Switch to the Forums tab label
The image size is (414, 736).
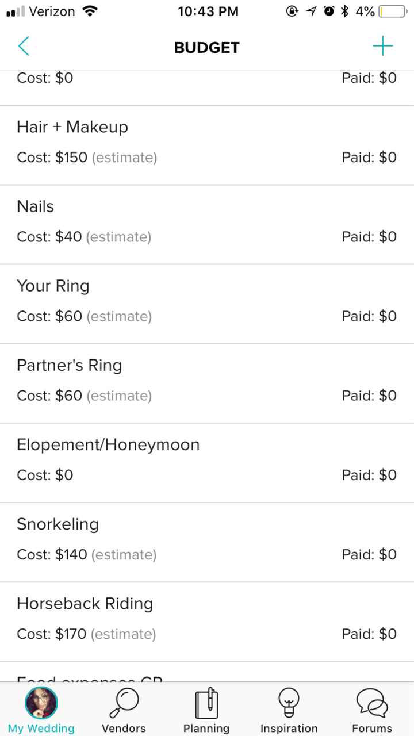(x=372, y=728)
